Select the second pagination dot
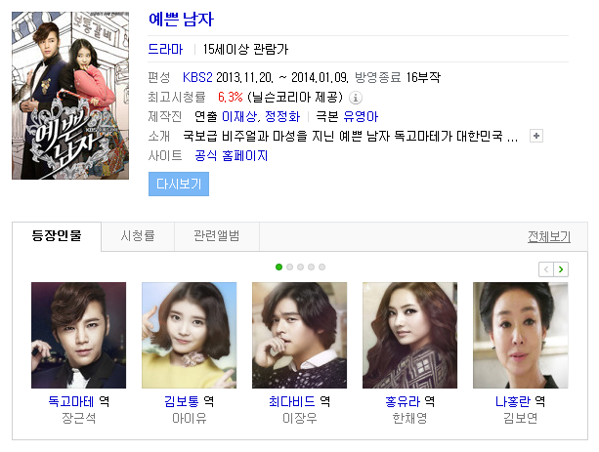Viewport: 599px width, 452px height. [x=289, y=267]
